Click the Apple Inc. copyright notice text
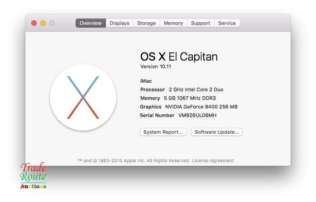 click(134, 160)
